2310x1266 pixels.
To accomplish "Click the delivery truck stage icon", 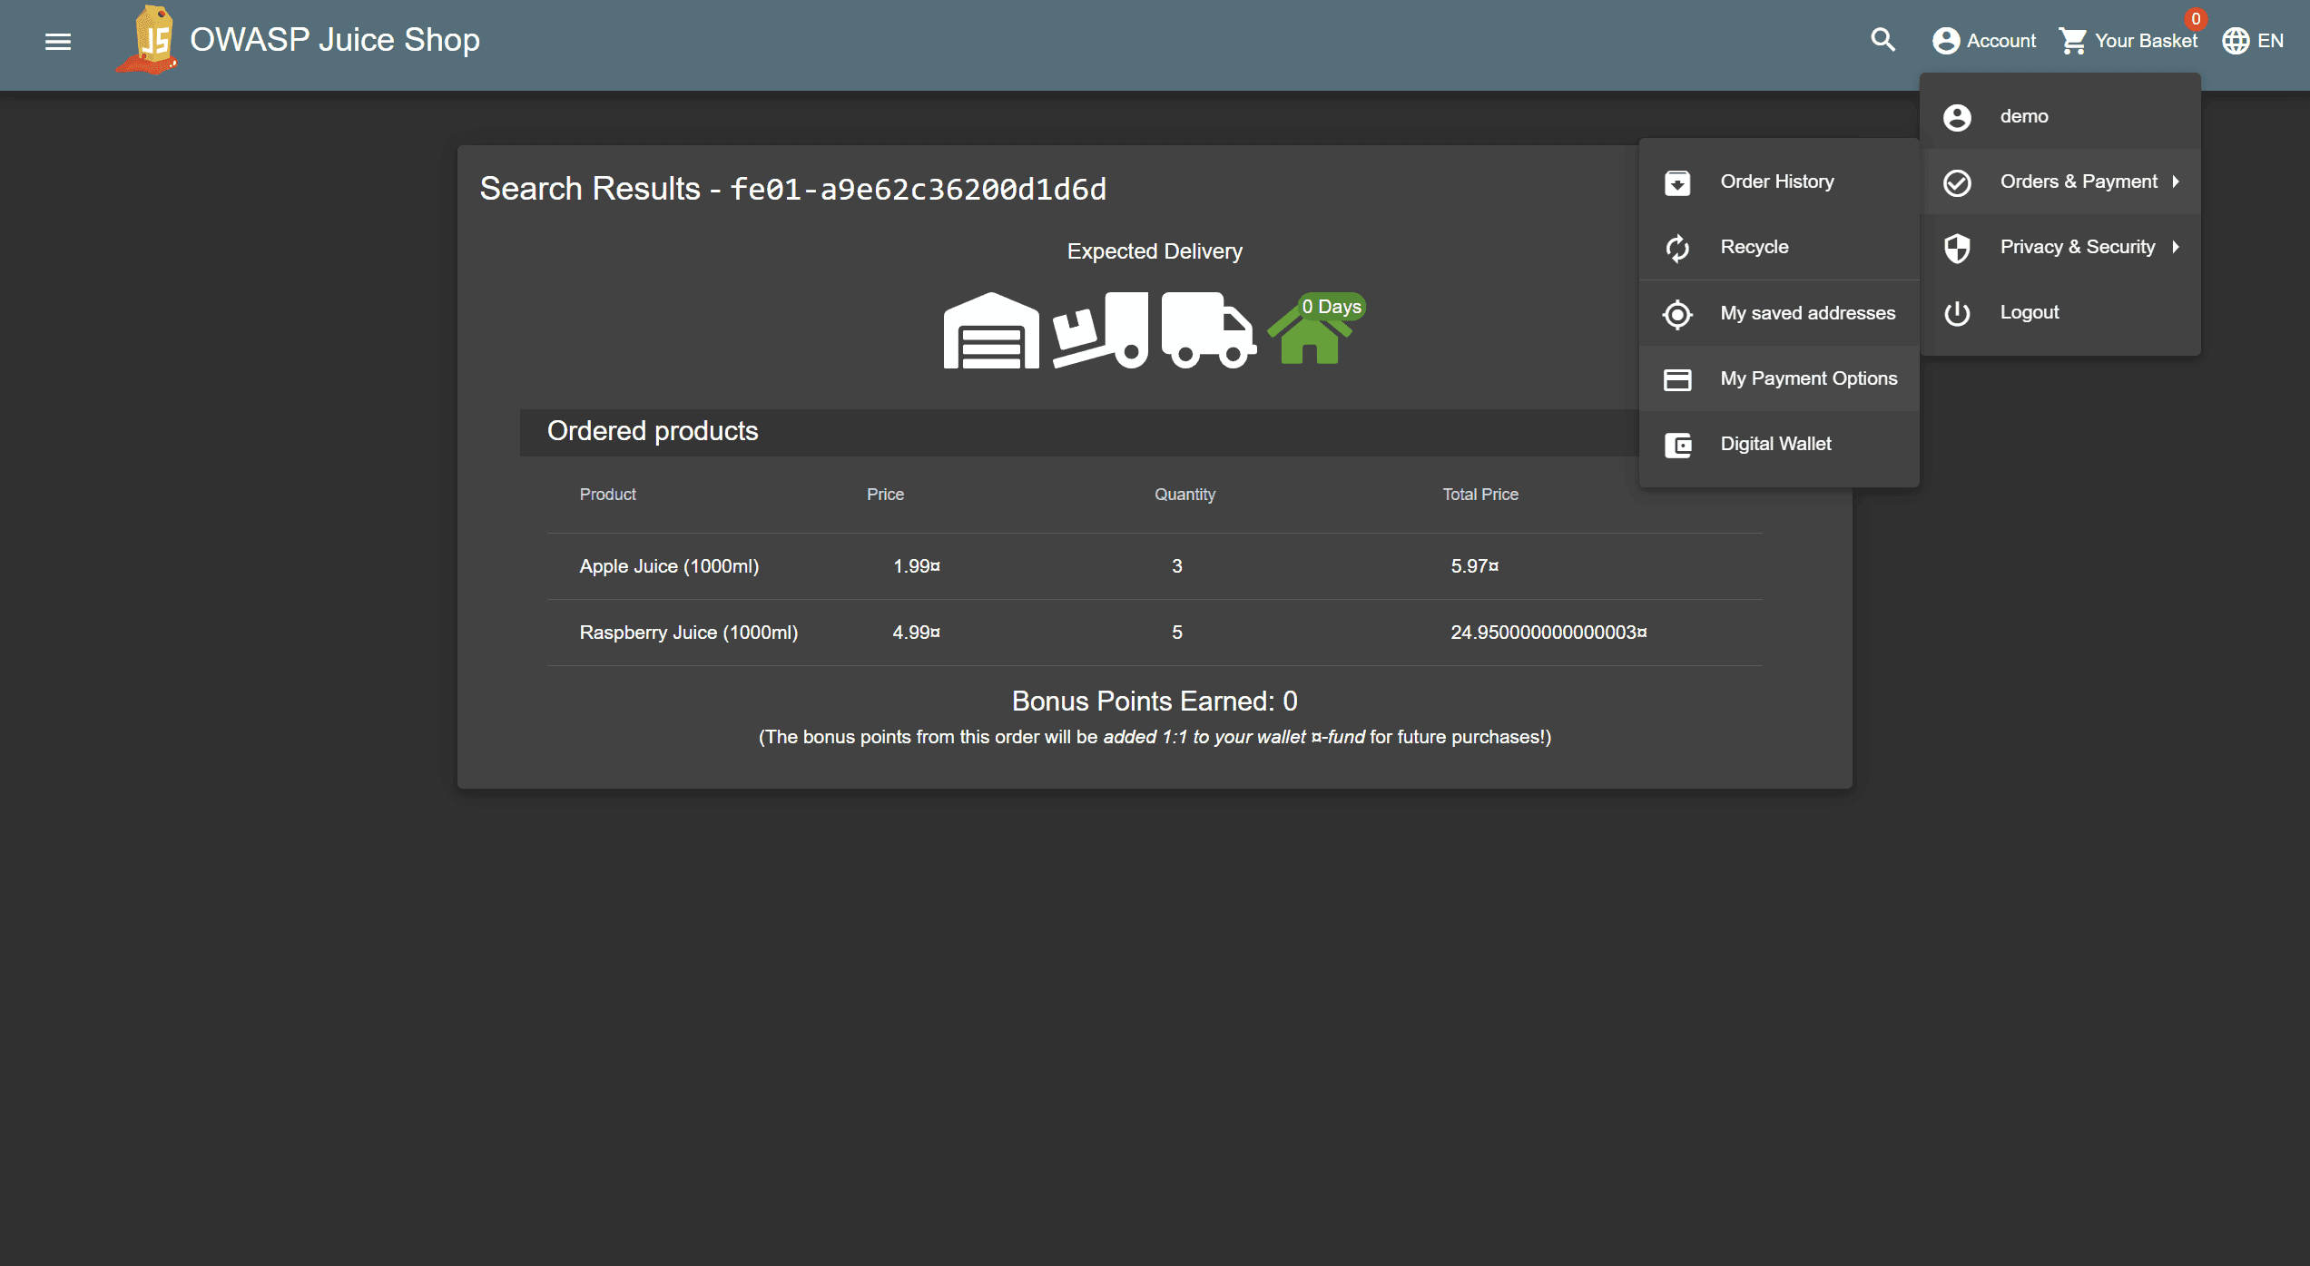I will coord(1209,329).
